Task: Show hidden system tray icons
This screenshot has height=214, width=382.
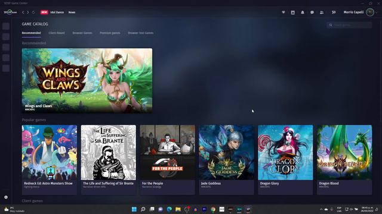Action: pyautogui.click(x=321, y=209)
